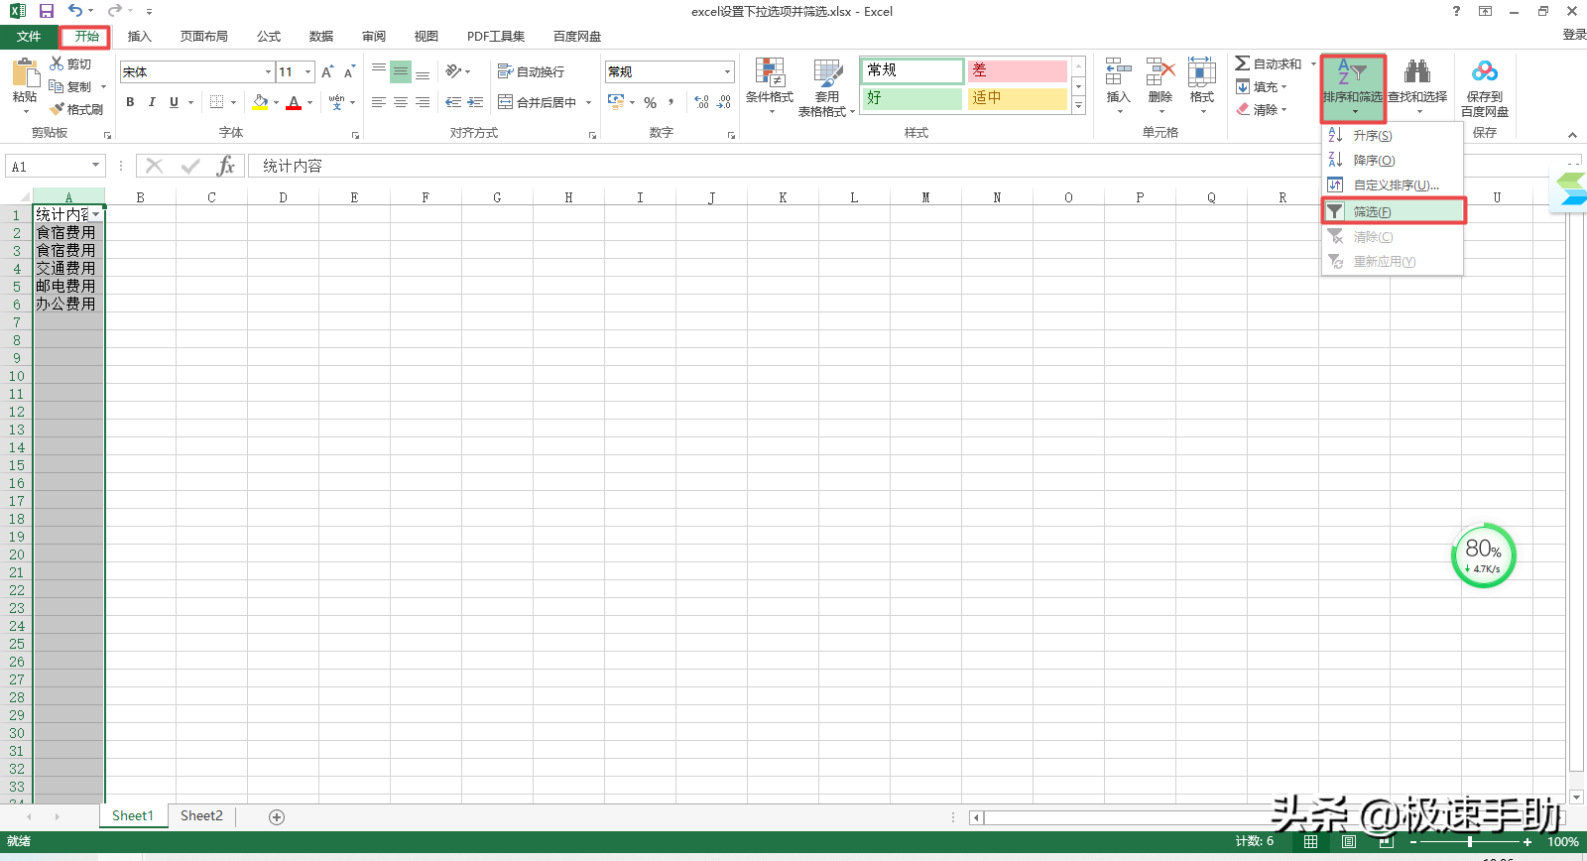Expand Merge and Center options arrow
Screen dimensions: 1587x861
tap(588, 102)
